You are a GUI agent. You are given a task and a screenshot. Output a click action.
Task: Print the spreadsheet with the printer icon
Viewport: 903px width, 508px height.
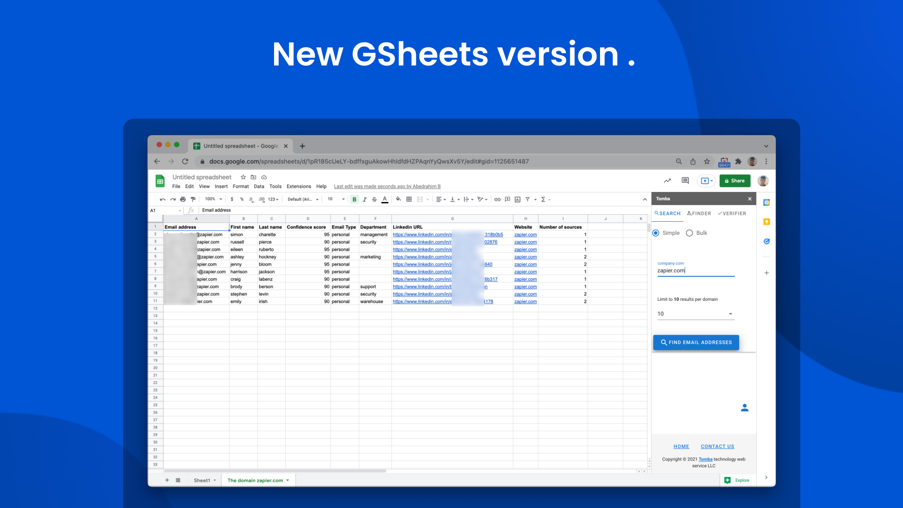[183, 199]
